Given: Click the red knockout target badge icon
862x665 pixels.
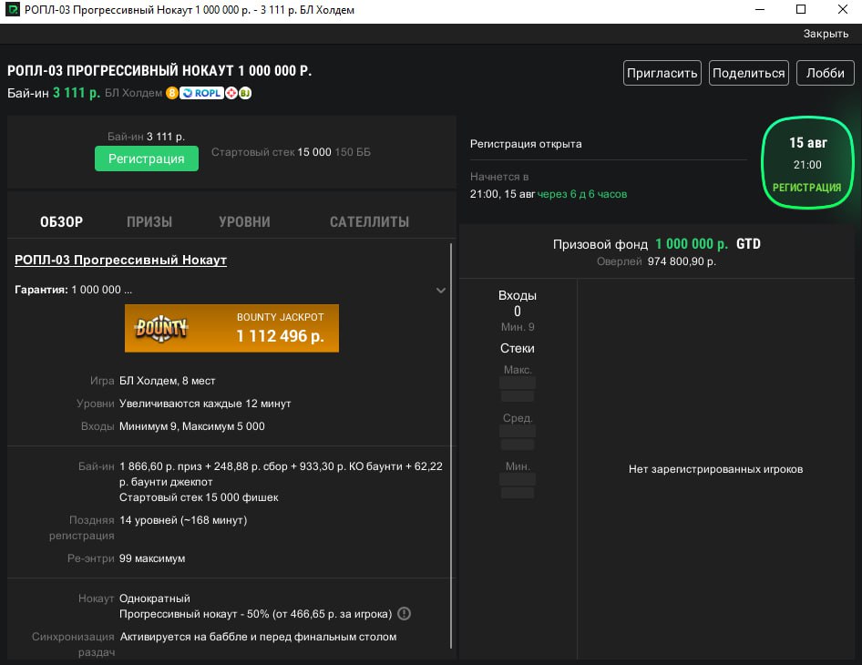Looking at the screenshot, I should tap(231, 93).
